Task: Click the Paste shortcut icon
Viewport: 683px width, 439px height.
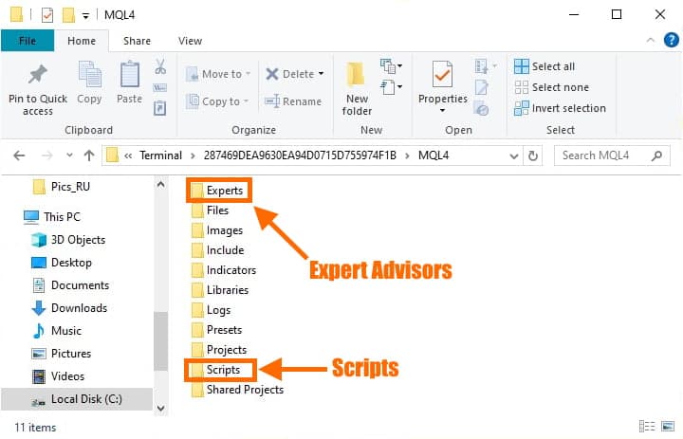Action: click(160, 107)
